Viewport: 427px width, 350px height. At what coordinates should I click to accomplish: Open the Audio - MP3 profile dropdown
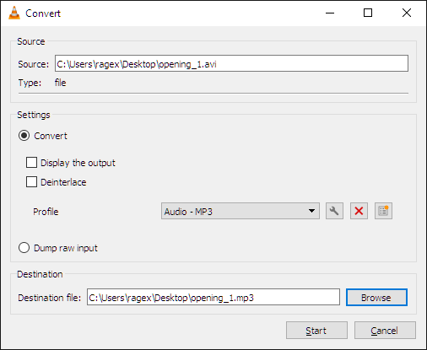241,211
